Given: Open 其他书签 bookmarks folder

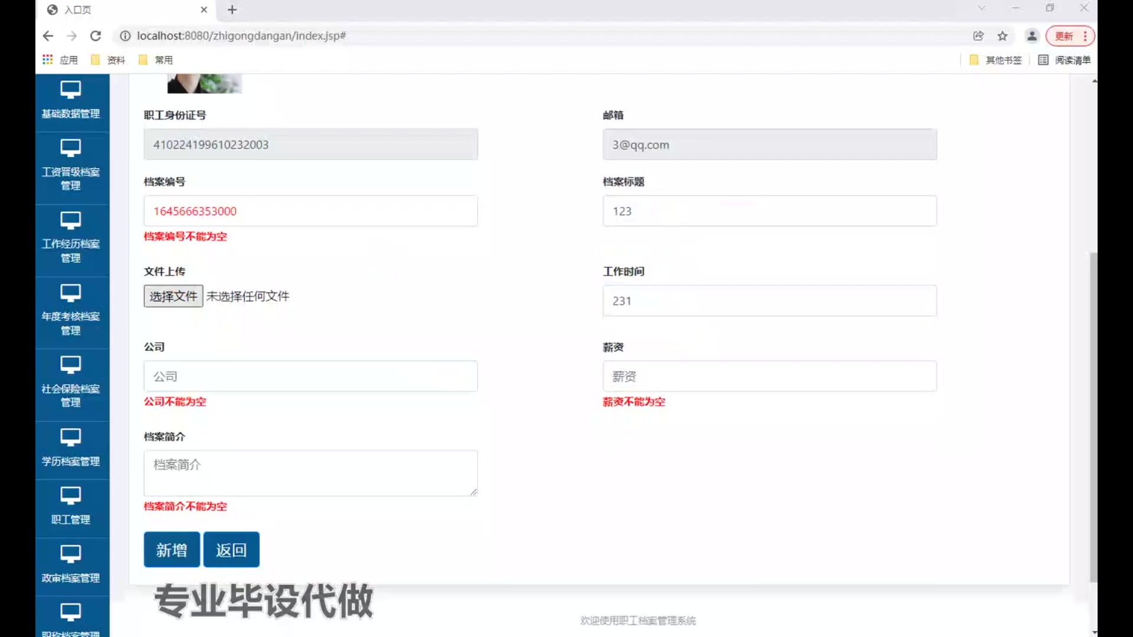Looking at the screenshot, I should pos(996,60).
